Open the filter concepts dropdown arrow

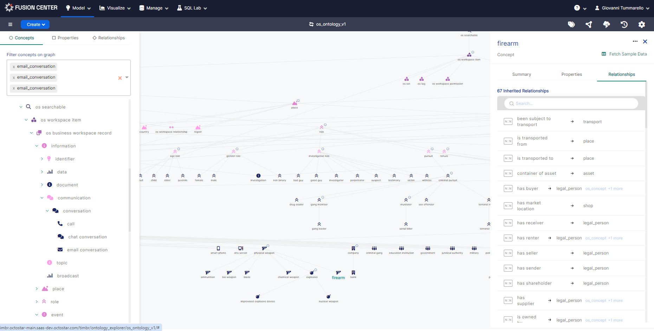click(127, 78)
